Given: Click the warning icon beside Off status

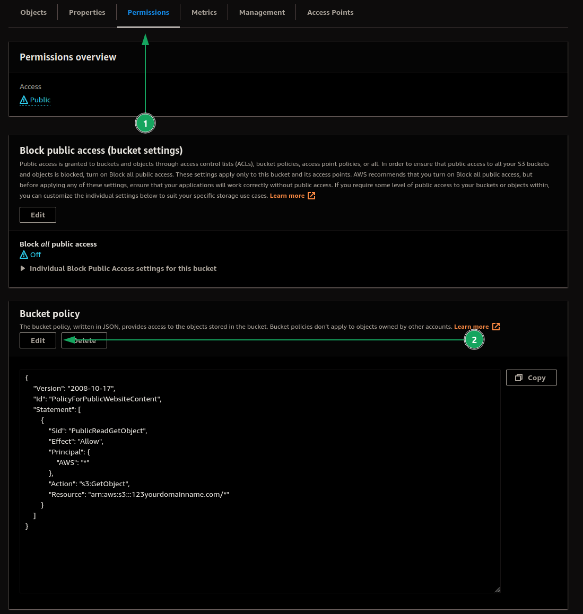Looking at the screenshot, I should click(x=24, y=255).
